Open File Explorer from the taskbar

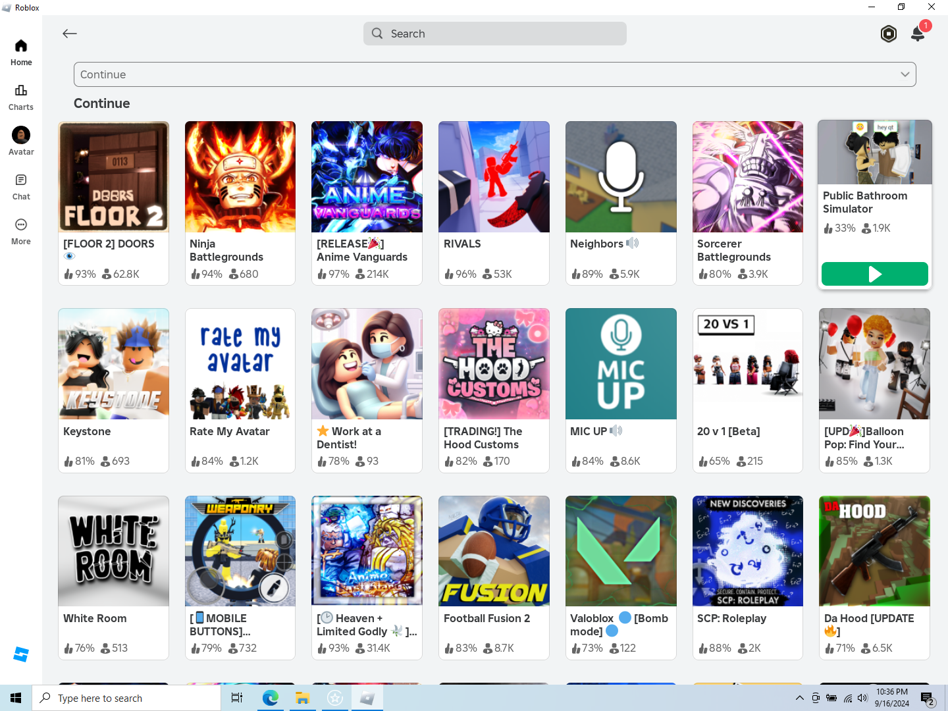[x=302, y=698]
